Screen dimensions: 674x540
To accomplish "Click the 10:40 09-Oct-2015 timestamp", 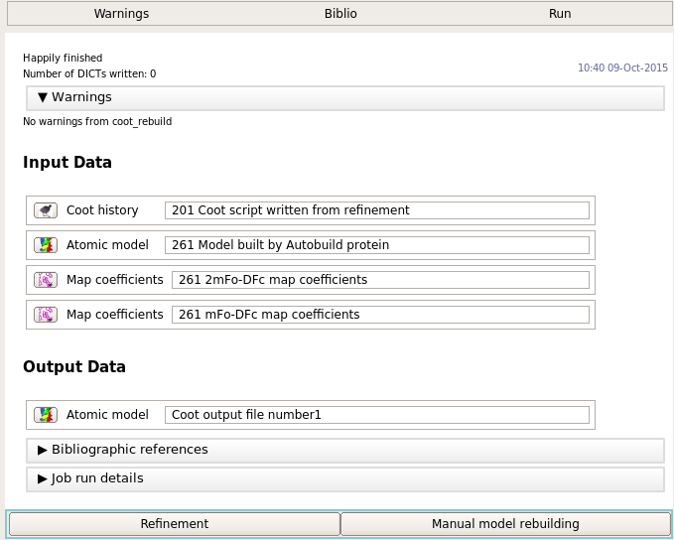I will tap(622, 68).
